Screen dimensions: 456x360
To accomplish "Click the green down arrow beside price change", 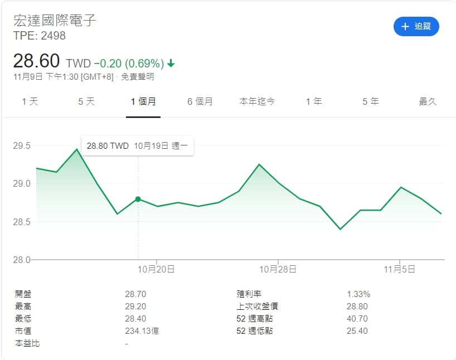I will (171, 63).
